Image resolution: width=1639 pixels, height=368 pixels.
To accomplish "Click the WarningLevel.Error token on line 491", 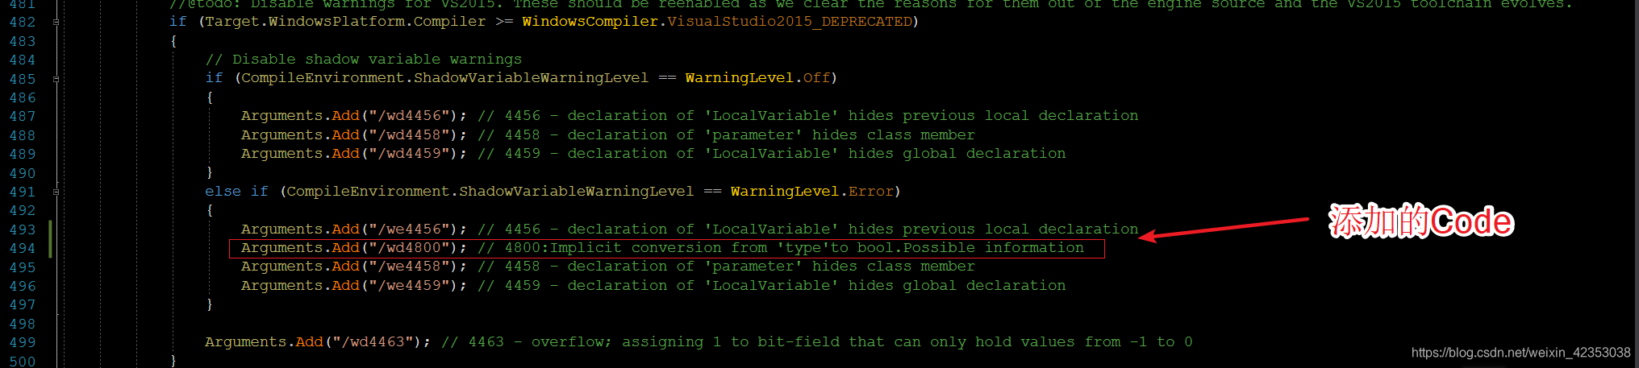I will click(x=811, y=192).
